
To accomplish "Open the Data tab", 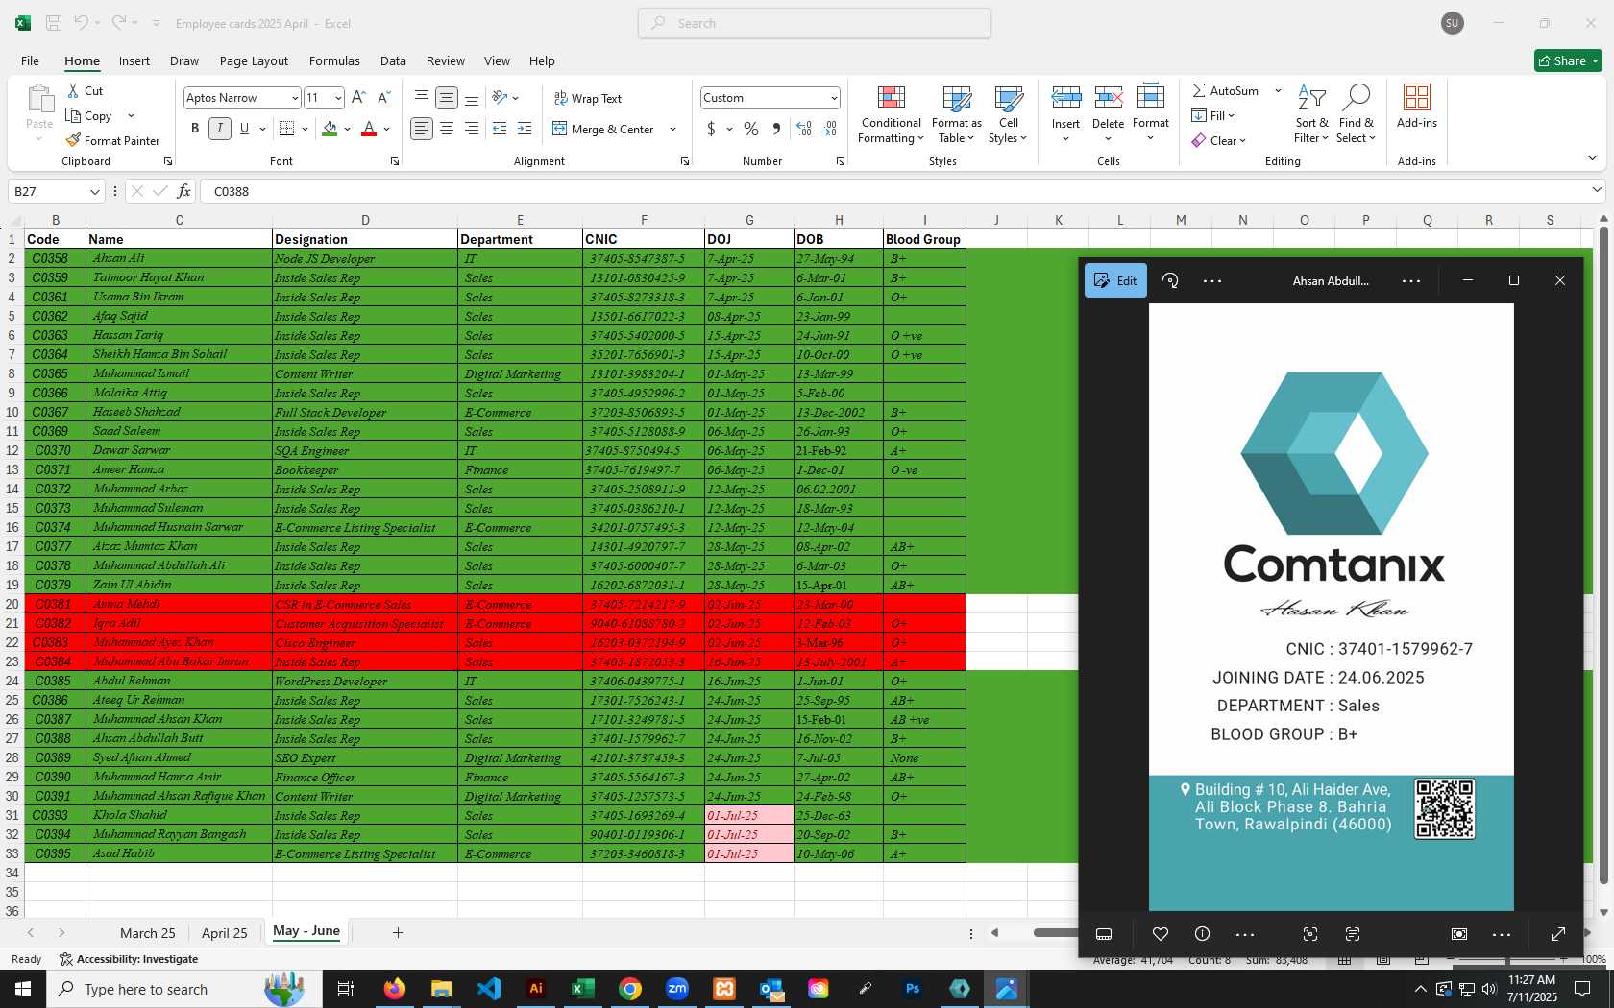I will pyautogui.click(x=393, y=60).
